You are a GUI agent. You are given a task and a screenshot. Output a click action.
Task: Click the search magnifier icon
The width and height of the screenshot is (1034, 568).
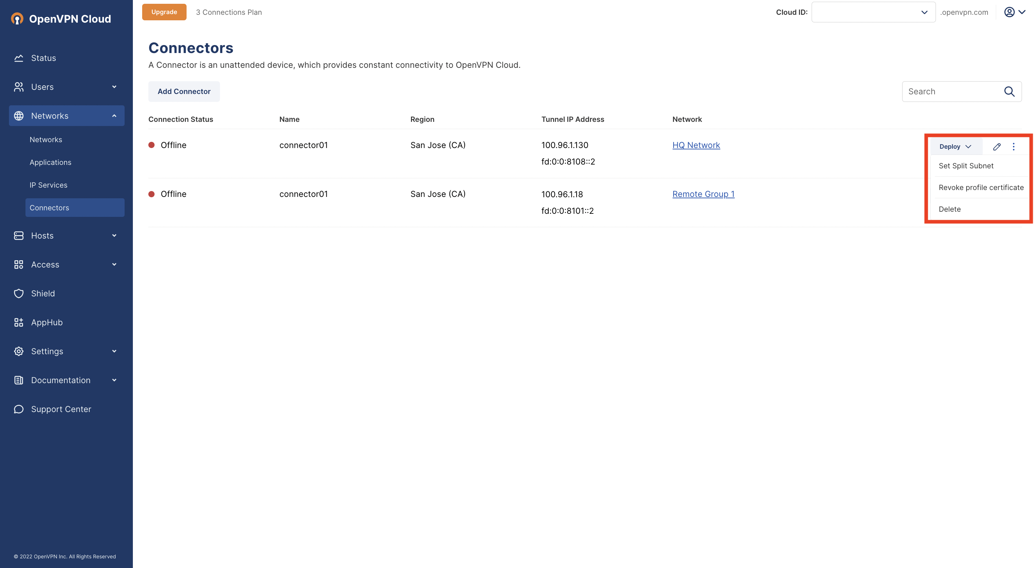(x=1009, y=92)
